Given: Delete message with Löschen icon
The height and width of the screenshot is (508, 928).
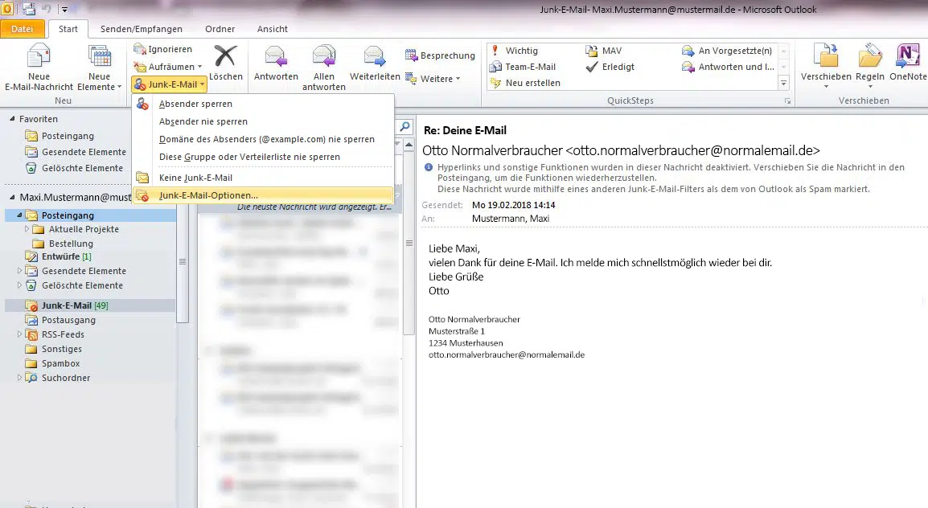Looking at the screenshot, I should [x=225, y=63].
